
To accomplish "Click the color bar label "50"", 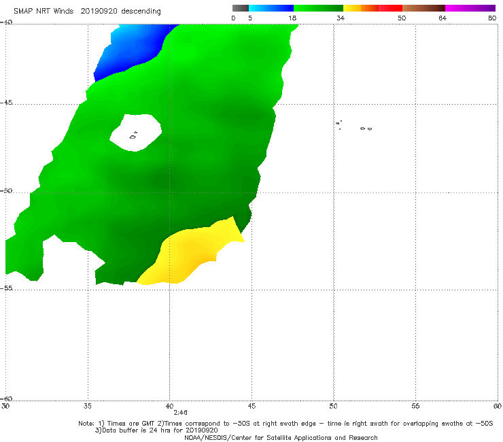I will (402, 18).
